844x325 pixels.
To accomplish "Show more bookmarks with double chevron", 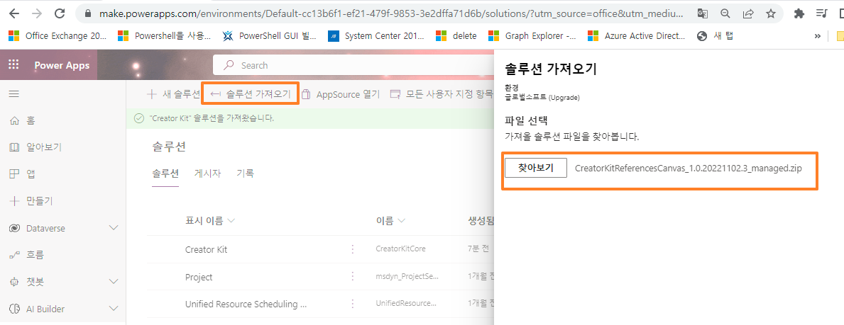I will coord(818,36).
